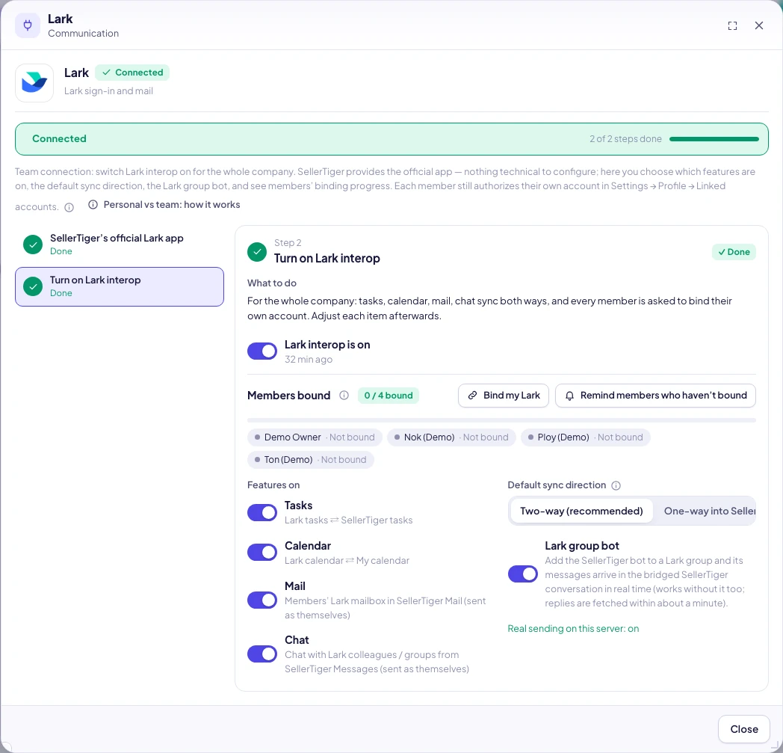The image size is (783, 753).
Task: Turn off the Chat feature switch
Action: point(262,654)
